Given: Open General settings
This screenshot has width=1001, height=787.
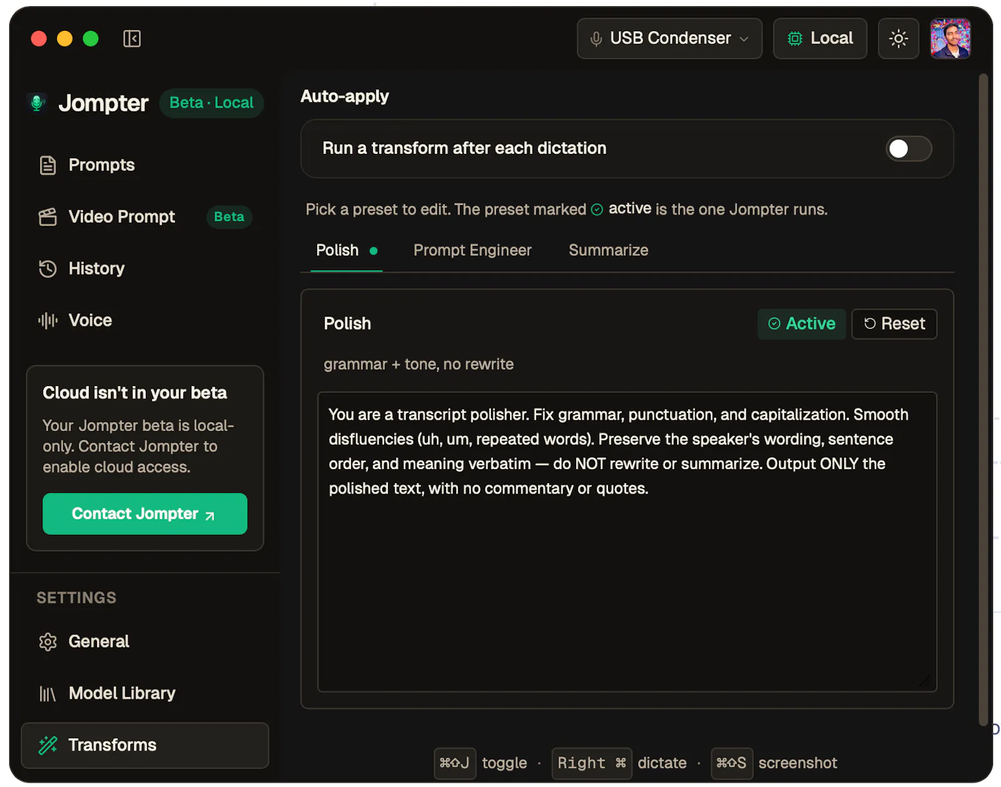Looking at the screenshot, I should click(x=145, y=642).
